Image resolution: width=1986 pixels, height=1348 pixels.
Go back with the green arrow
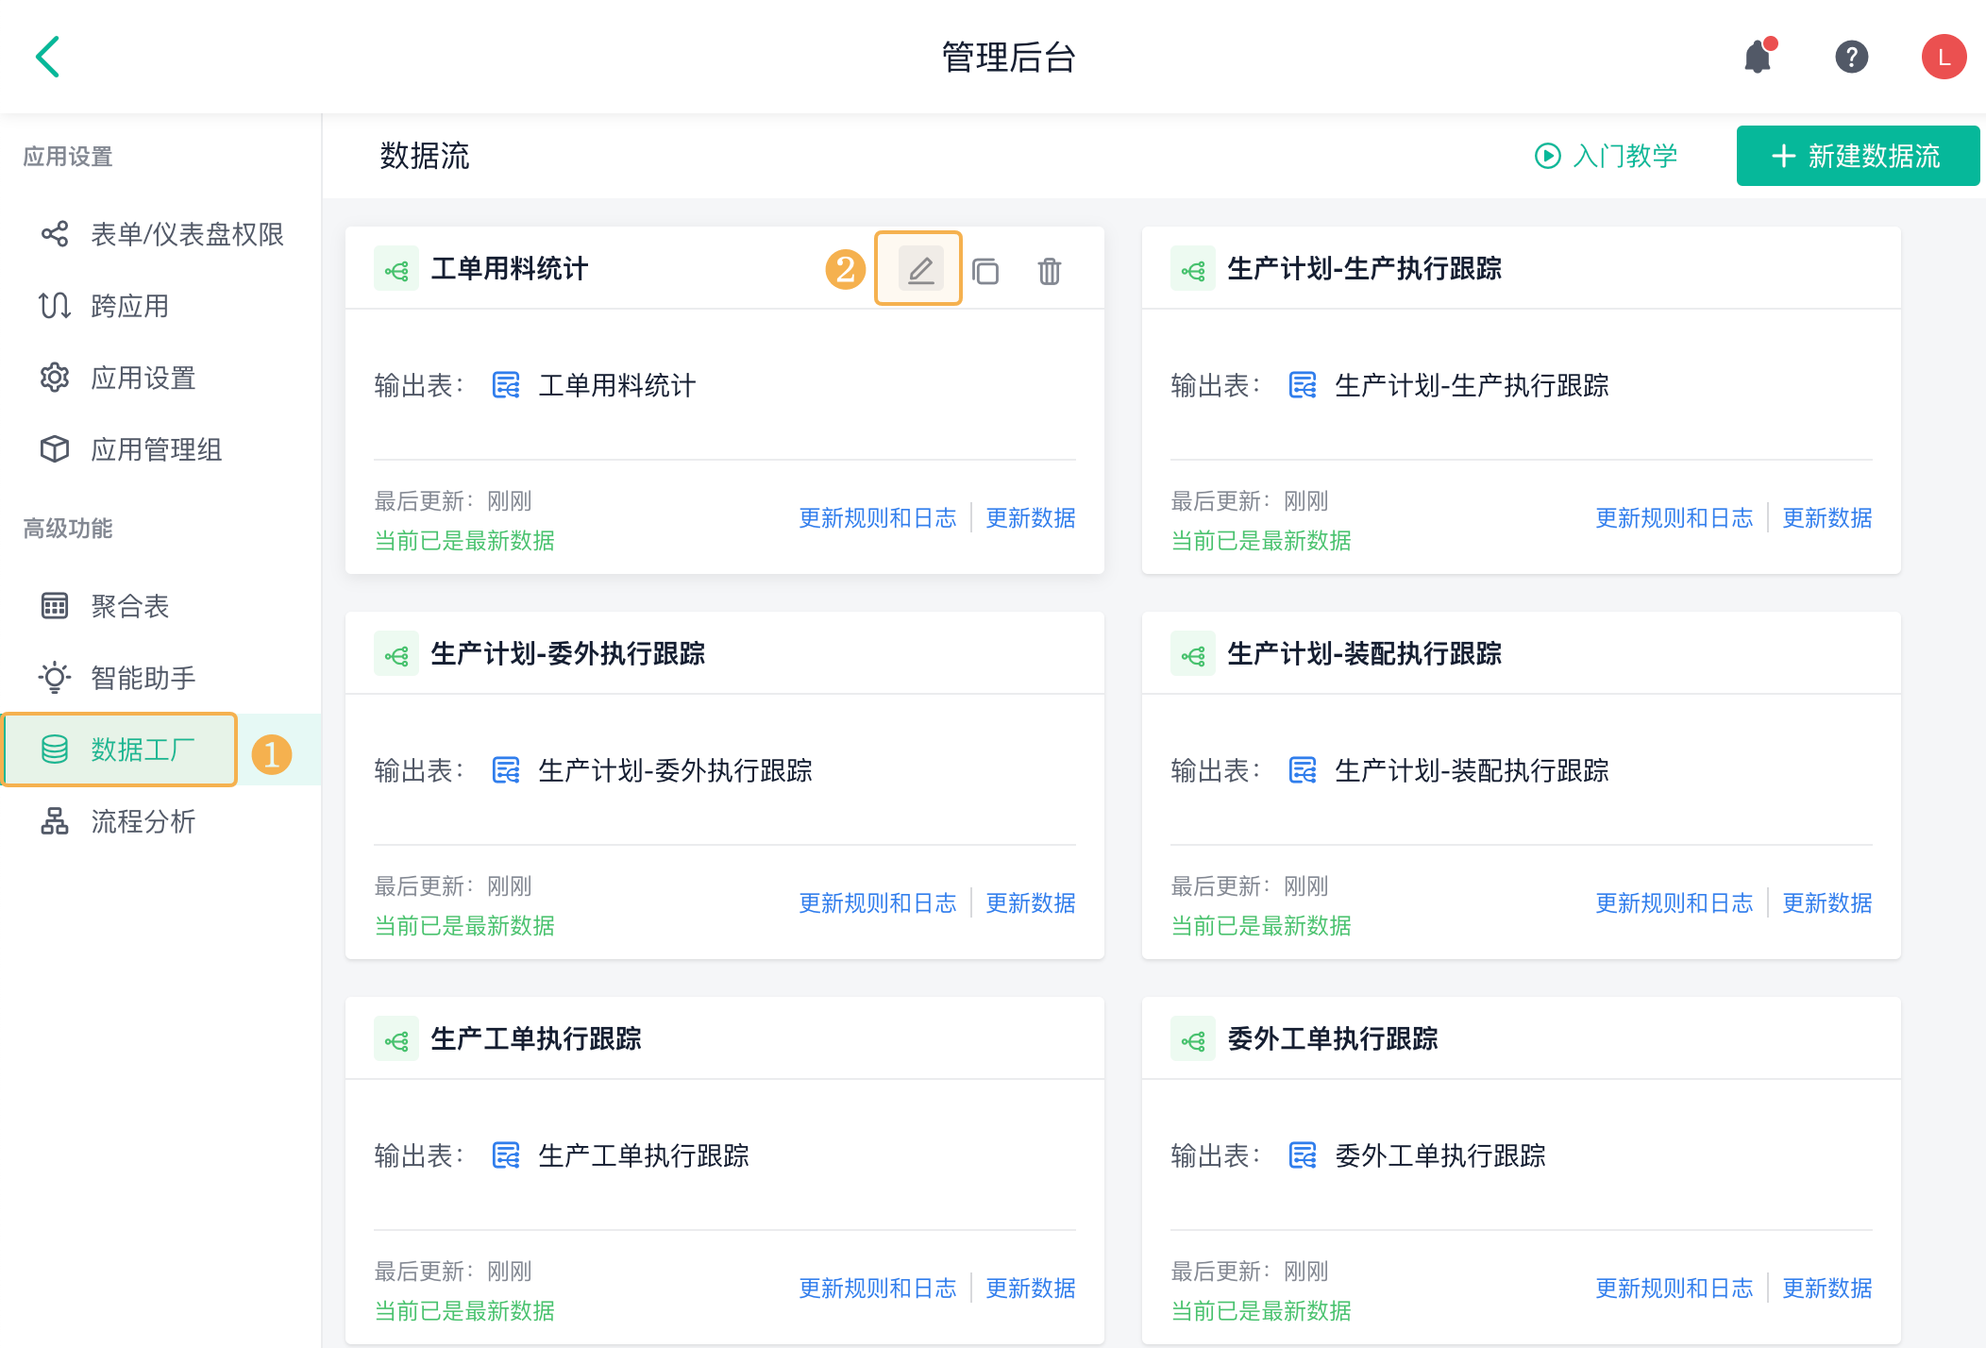pos(48,58)
